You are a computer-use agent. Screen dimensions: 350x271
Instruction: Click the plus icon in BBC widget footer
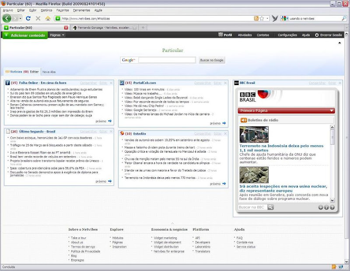pos(321,207)
